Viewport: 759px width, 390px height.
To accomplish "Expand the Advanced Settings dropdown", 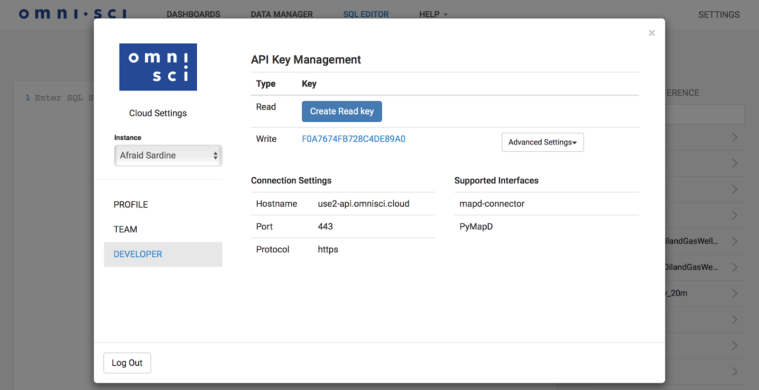I will 543,142.
